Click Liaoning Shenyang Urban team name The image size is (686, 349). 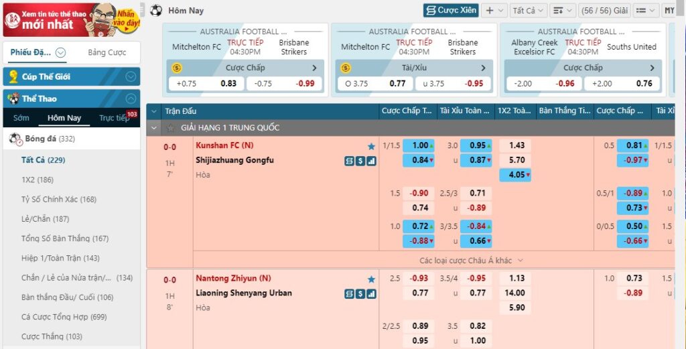[x=244, y=293]
